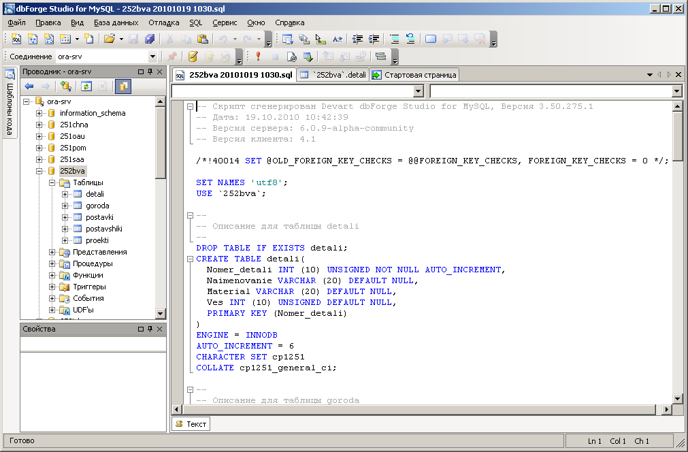
Task: Open the connection dropdown showing ora-srv
Action: [x=152, y=56]
